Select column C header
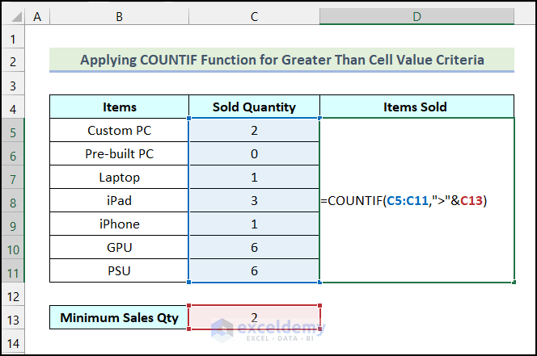The width and height of the screenshot is (537, 356). 254,16
